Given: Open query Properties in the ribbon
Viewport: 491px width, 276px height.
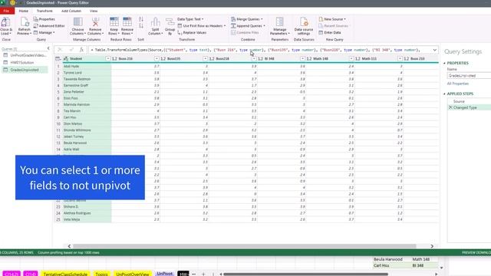Looking at the screenshot, I should (44, 19).
